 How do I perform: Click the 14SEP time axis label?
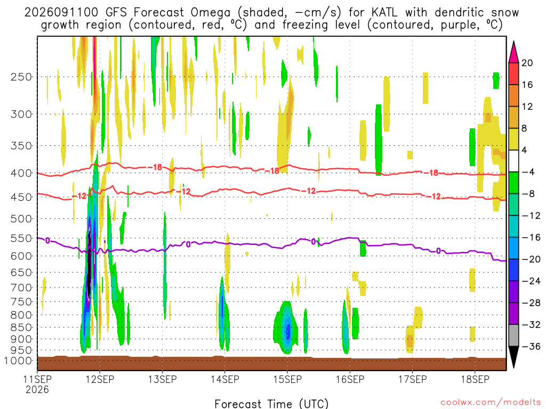pyautogui.click(x=225, y=379)
